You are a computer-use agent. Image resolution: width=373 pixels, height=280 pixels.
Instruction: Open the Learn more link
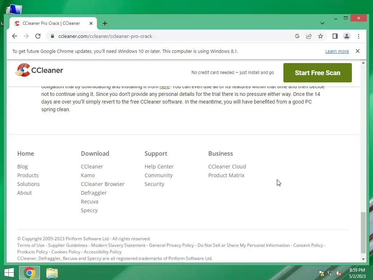[337, 51]
